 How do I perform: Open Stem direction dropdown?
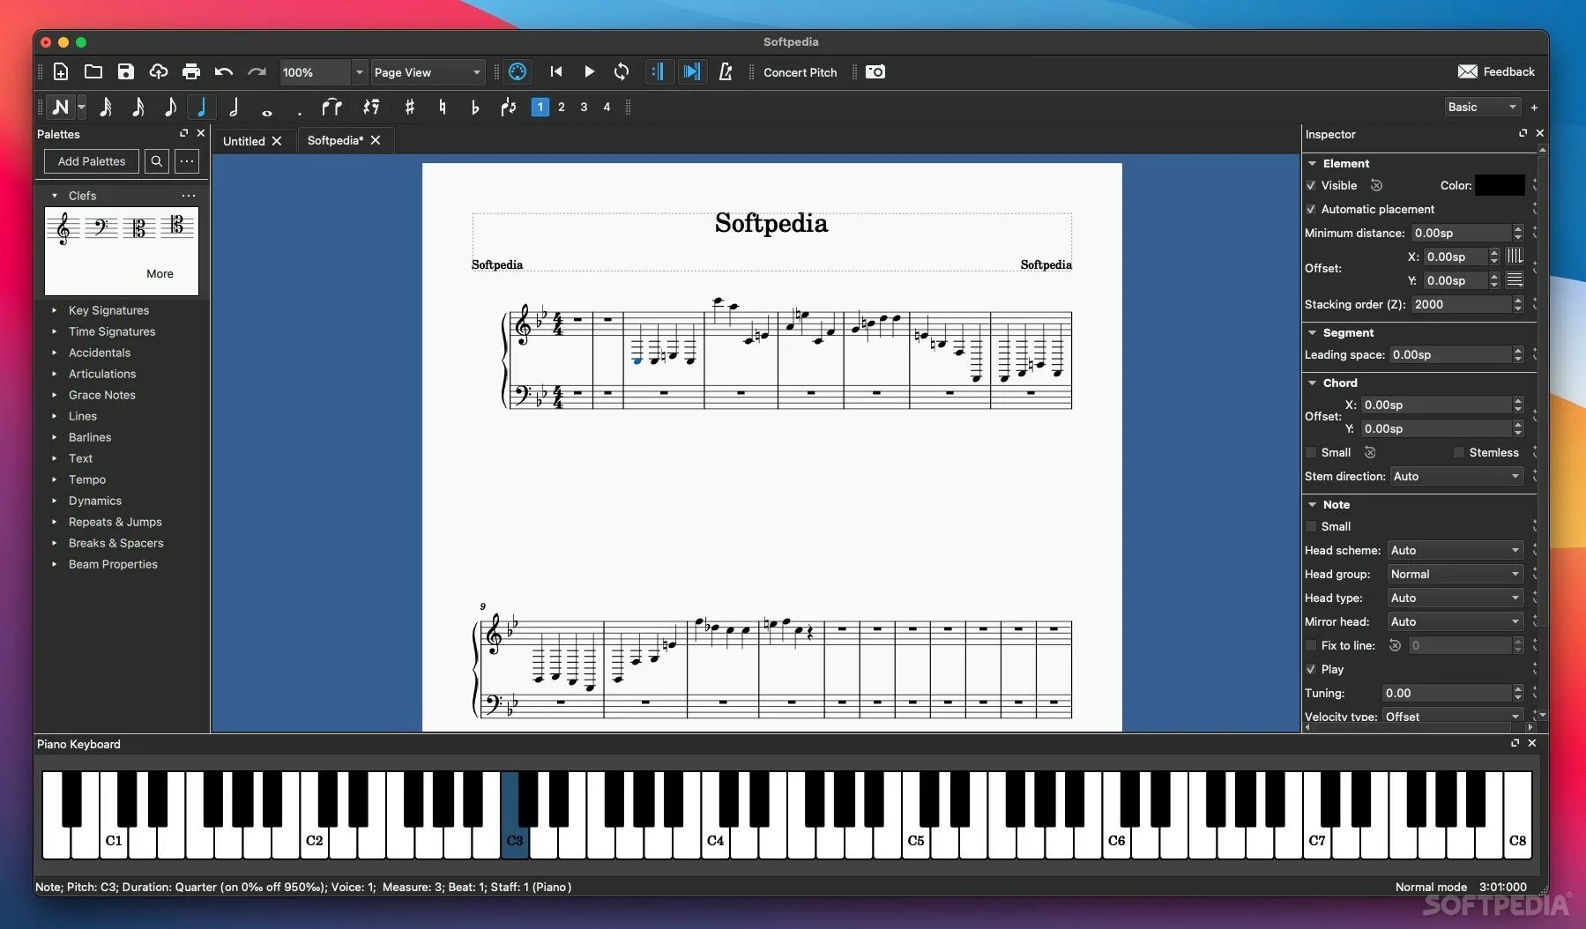point(1456,477)
